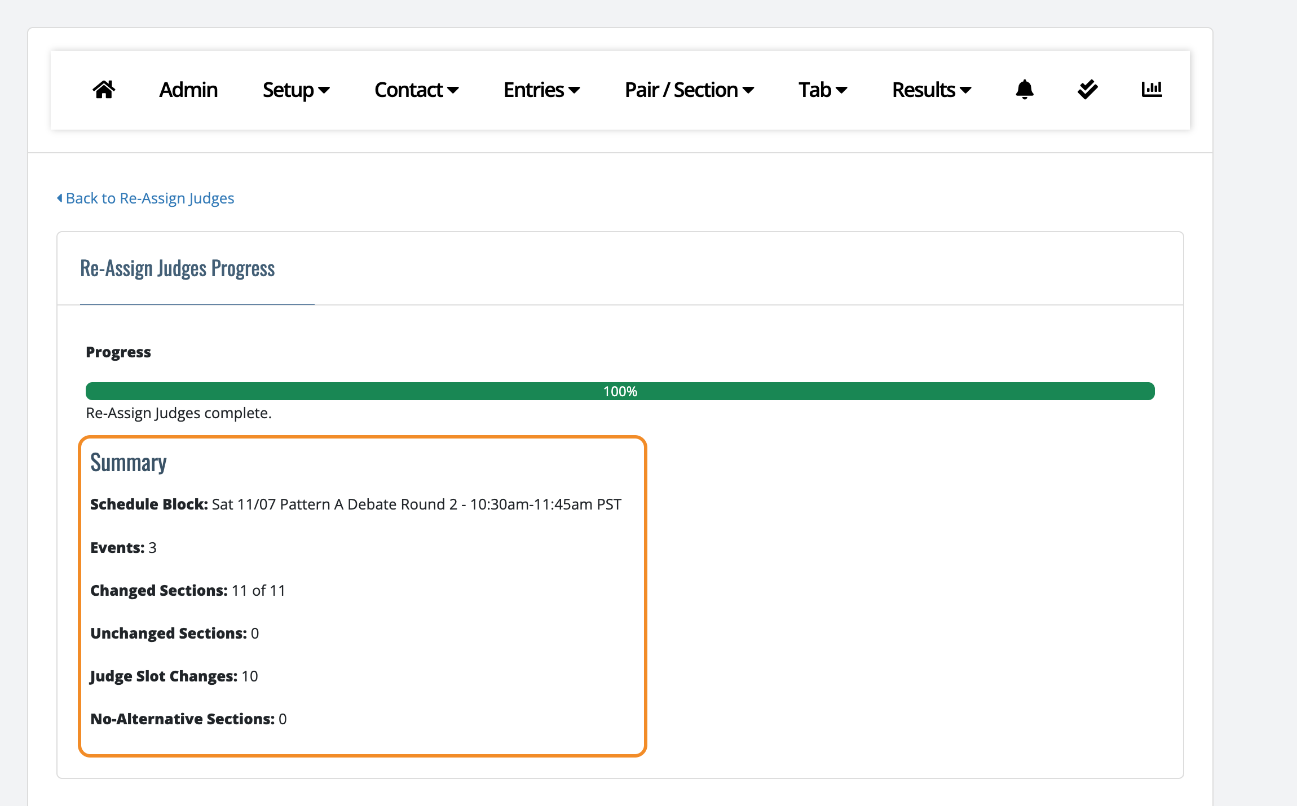Click the bold 'Progress' label
1297x806 pixels.
click(x=118, y=352)
